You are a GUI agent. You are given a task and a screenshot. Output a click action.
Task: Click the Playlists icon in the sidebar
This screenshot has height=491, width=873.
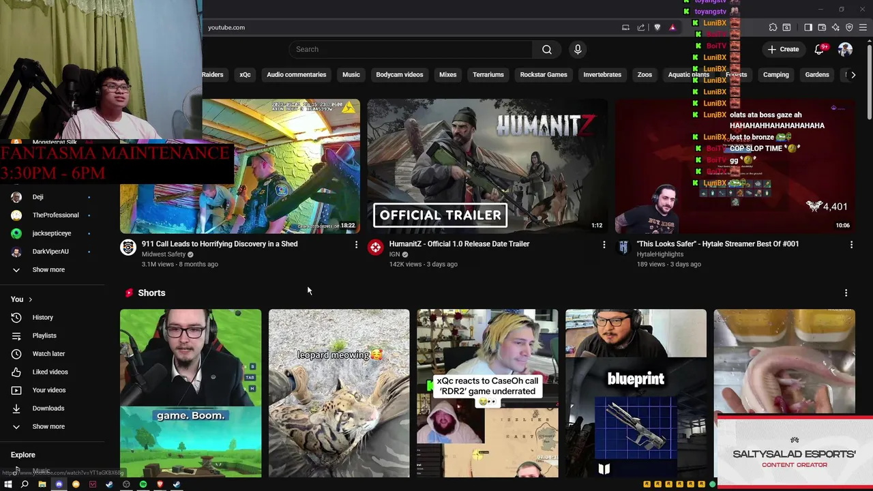tap(16, 336)
